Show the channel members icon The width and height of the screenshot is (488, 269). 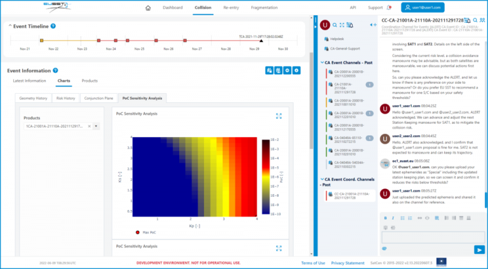click(482, 20)
